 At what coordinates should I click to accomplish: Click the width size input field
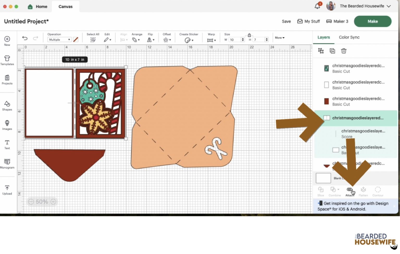pyautogui.click(x=235, y=40)
